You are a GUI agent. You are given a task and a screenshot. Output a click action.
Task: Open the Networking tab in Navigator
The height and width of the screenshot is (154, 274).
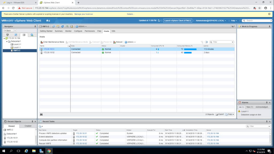[x=32, y=35]
